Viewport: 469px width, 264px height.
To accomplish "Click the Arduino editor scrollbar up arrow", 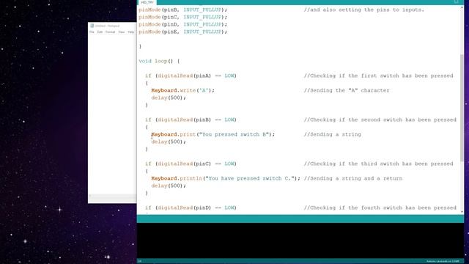I will point(462,7).
